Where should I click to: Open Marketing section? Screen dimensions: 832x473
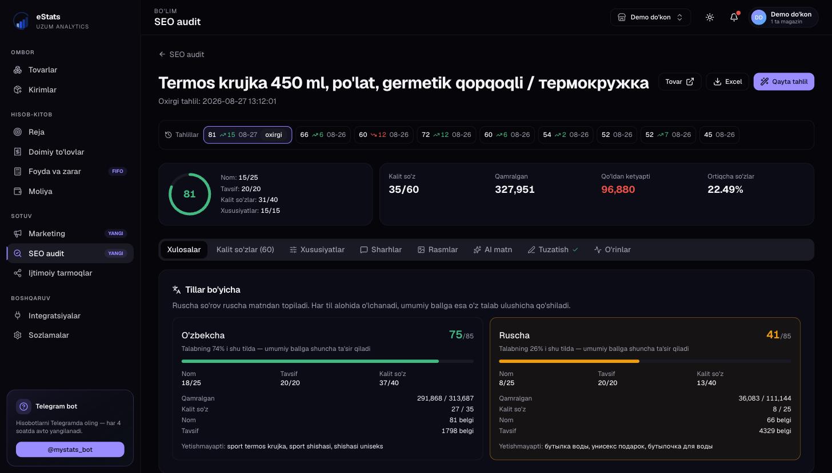70,233
